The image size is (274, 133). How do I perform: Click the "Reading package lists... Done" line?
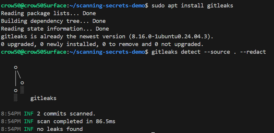48,13
